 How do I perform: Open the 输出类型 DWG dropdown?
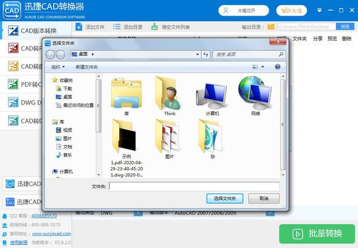coord(138,213)
